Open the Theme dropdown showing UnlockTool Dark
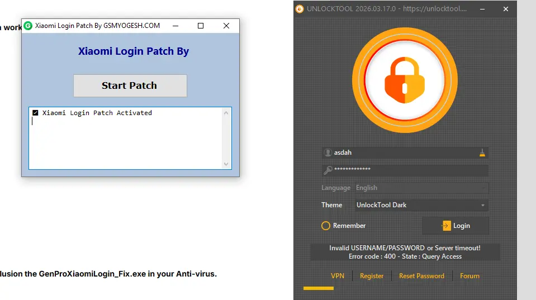The width and height of the screenshot is (536, 300). coord(421,205)
